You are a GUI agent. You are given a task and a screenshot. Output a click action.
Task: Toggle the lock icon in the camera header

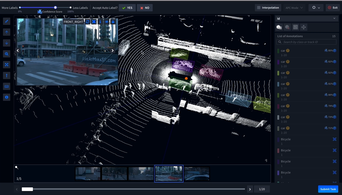[113, 22]
